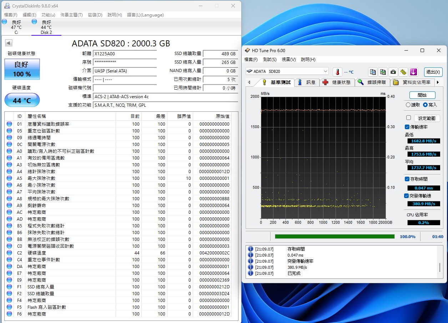Click the 良好 100% health status box
Viewport: 448px width, 323px height.
[22, 69]
